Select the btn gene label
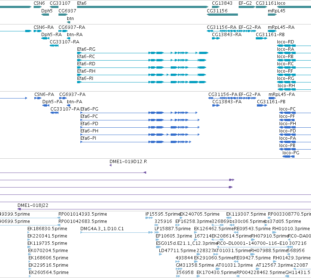311x278 pixels. [x=70, y=18]
